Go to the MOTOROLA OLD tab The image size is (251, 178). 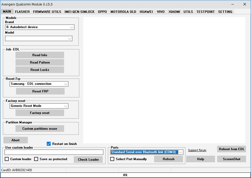pos(123,12)
